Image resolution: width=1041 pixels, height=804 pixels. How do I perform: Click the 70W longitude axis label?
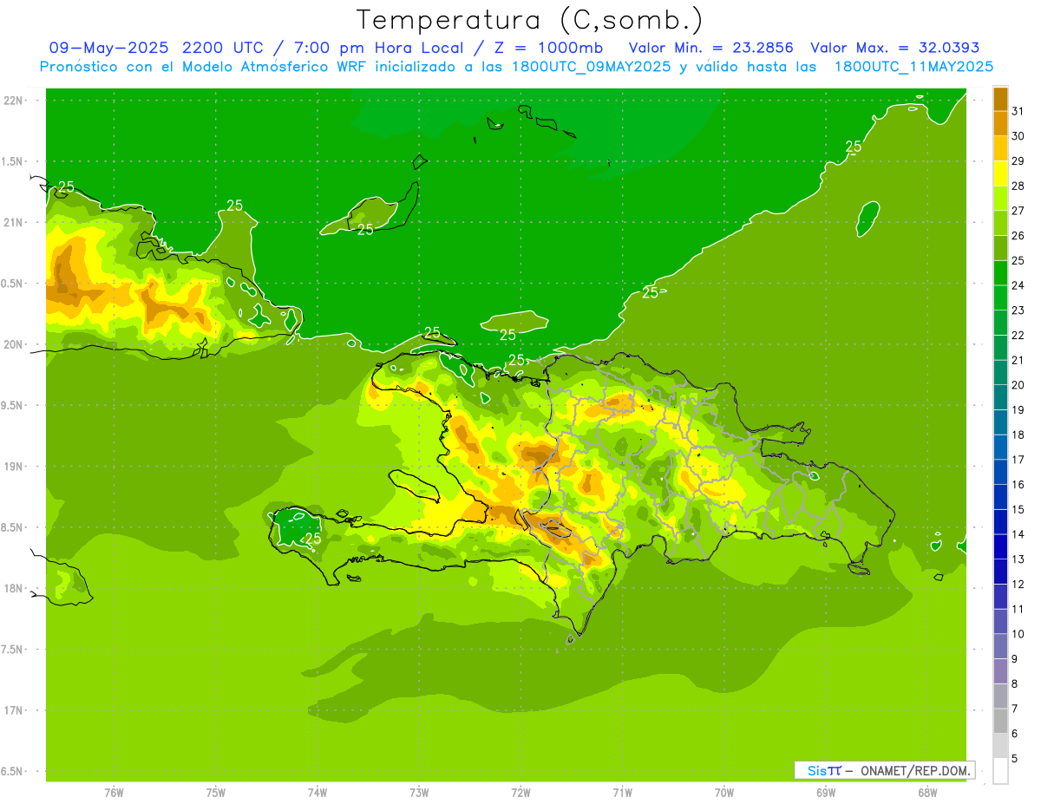pos(724,793)
